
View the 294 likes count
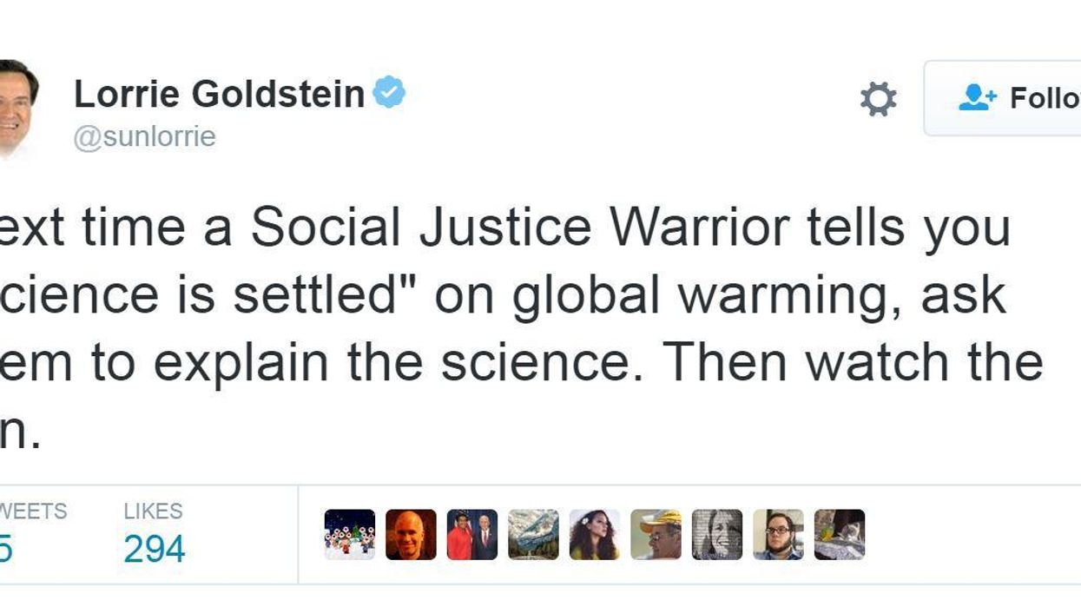point(154,549)
